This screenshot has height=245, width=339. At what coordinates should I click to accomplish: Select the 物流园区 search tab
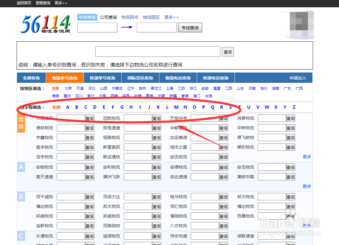(151, 17)
